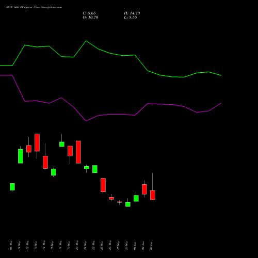
Task: Click the red candle for 25 May
Action: (103, 185)
